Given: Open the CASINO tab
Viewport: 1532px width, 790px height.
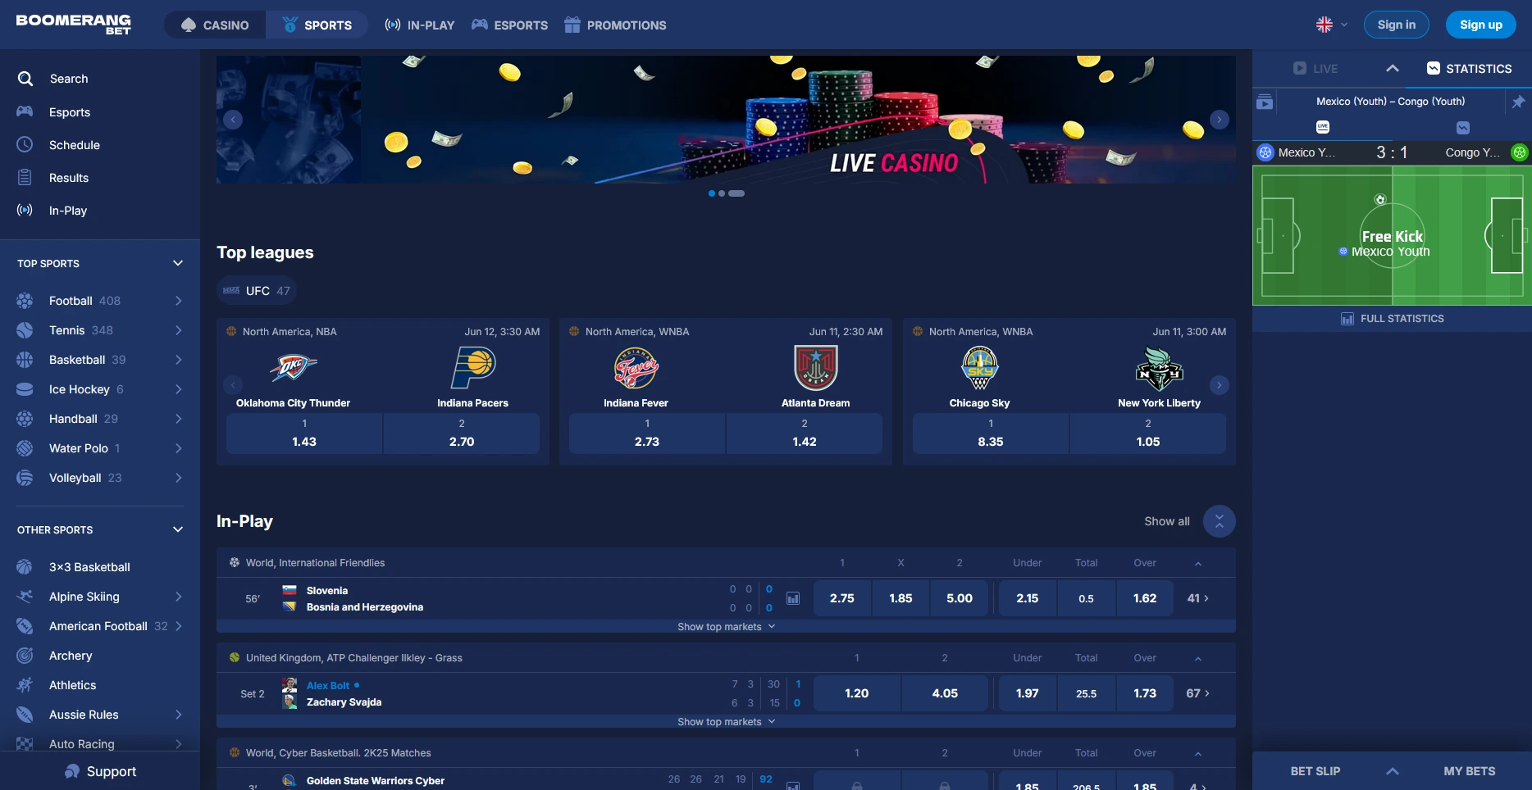Looking at the screenshot, I should (x=215, y=25).
